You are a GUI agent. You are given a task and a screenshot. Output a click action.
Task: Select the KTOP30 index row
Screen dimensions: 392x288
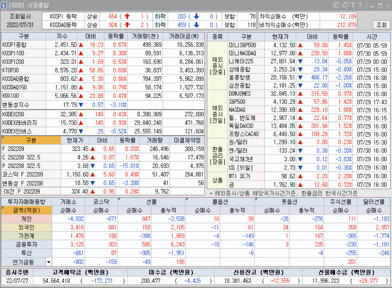[103, 70]
